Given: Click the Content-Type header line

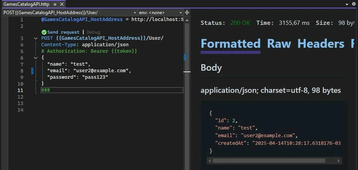Looking at the screenshot, I should pyautogui.click(x=85, y=45).
